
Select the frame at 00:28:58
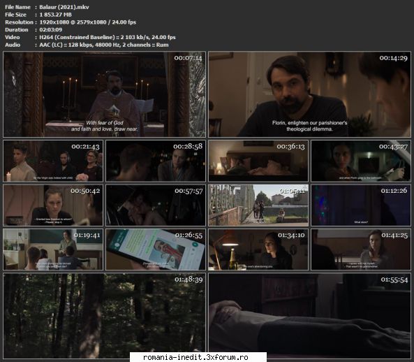tap(156, 161)
